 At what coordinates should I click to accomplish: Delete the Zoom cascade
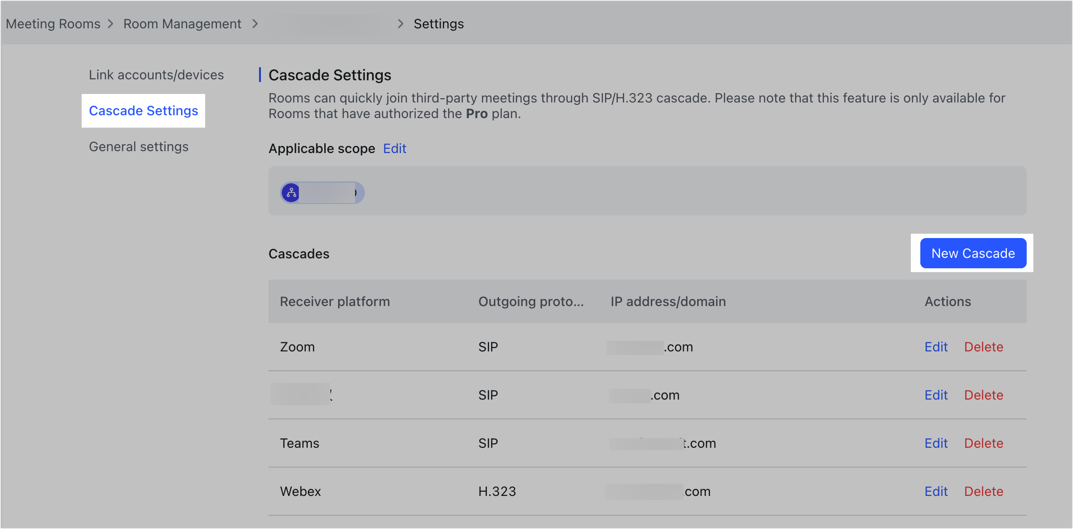984,347
